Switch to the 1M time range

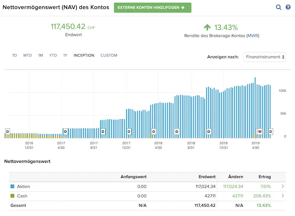click(x=40, y=55)
